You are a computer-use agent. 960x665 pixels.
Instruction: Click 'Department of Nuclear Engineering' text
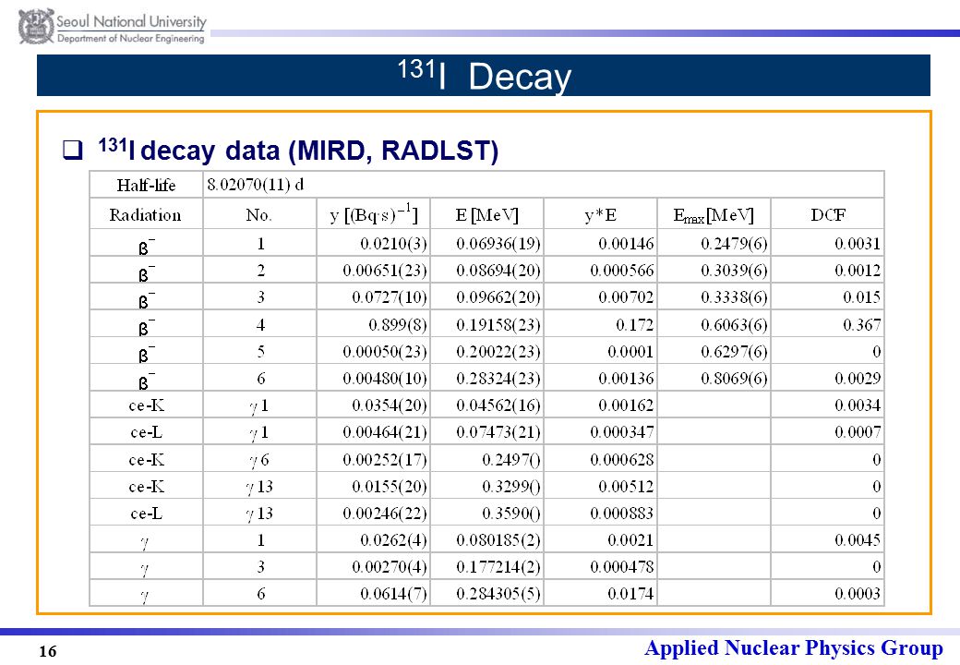(x=131, y=38)
